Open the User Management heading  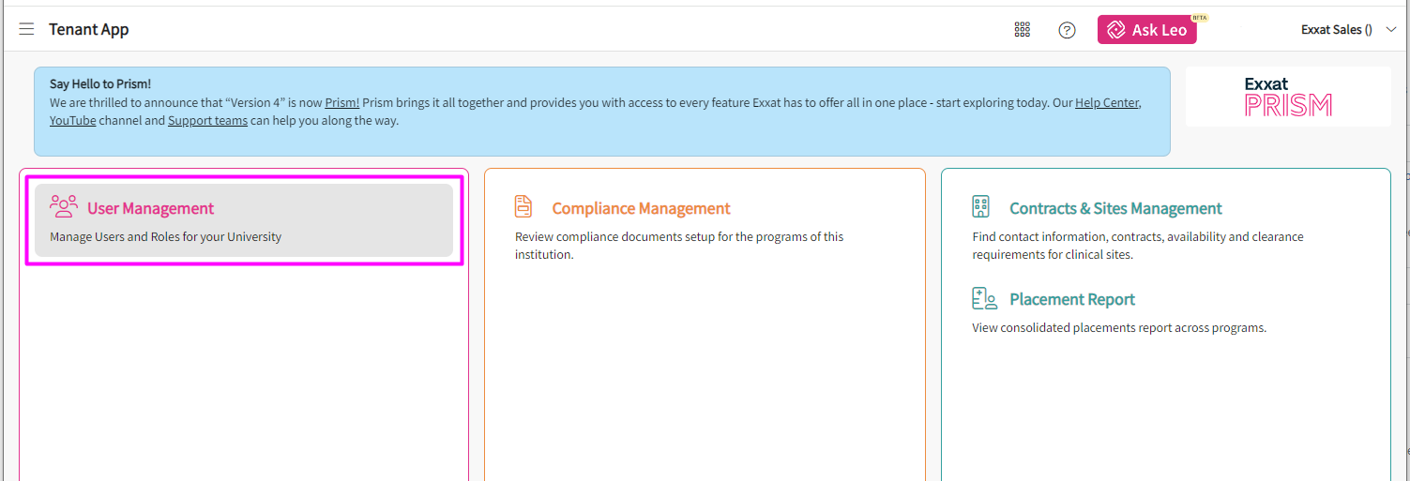coord(150,208)
